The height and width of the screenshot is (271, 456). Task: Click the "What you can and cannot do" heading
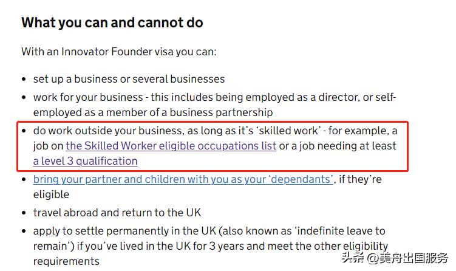(112, 23)
